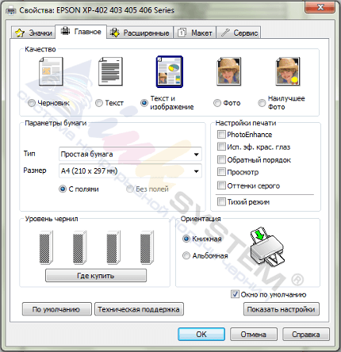Click the Текст и изображение quality icon
Viewport: 341px width, 352px height.
coord(170,71)
